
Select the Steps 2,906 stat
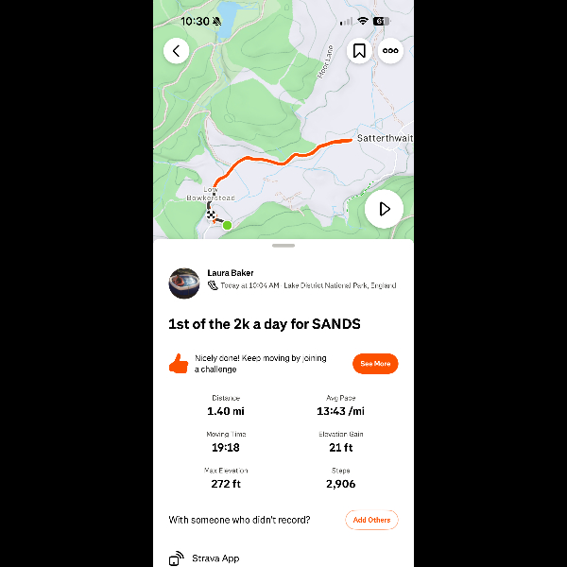tap(340, 477)
